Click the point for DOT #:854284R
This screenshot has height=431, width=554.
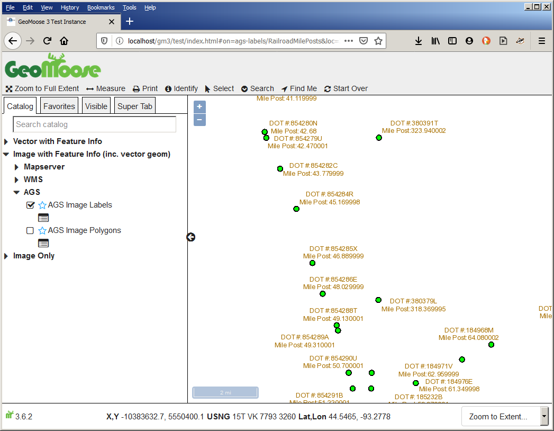(296, 209)
